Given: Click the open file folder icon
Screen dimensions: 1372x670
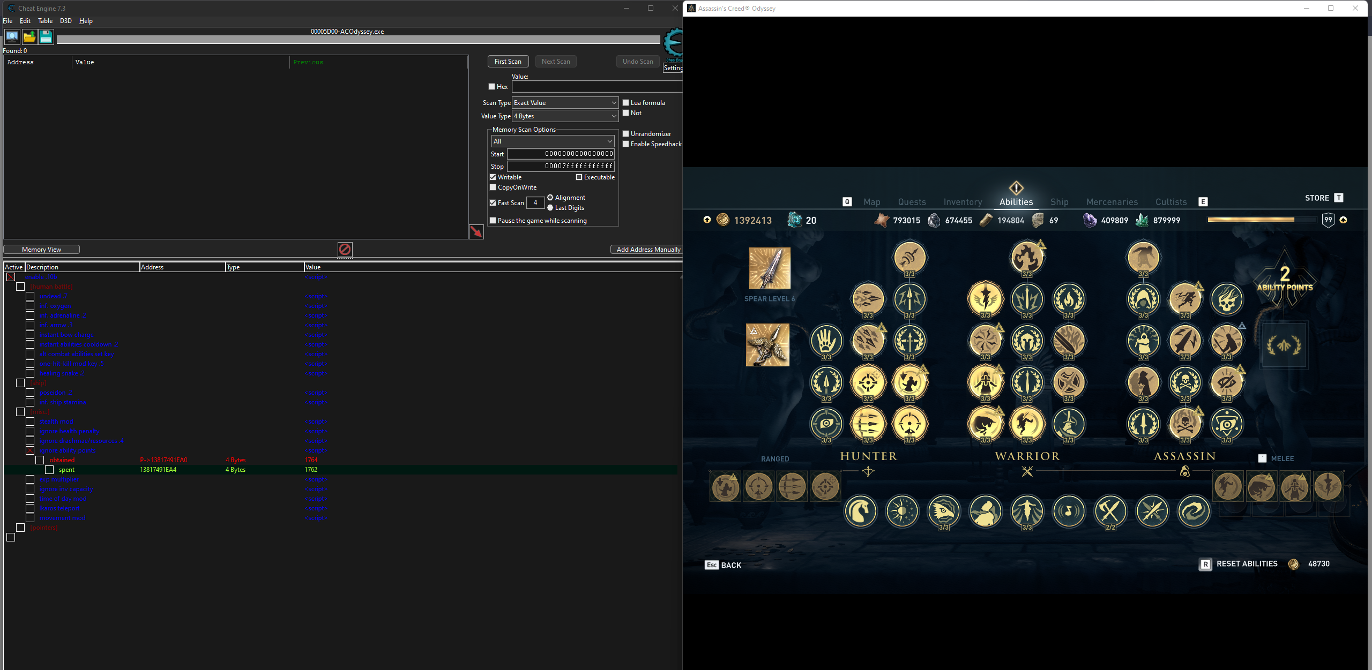Looking at the screenshot, I should click(29, 37).
